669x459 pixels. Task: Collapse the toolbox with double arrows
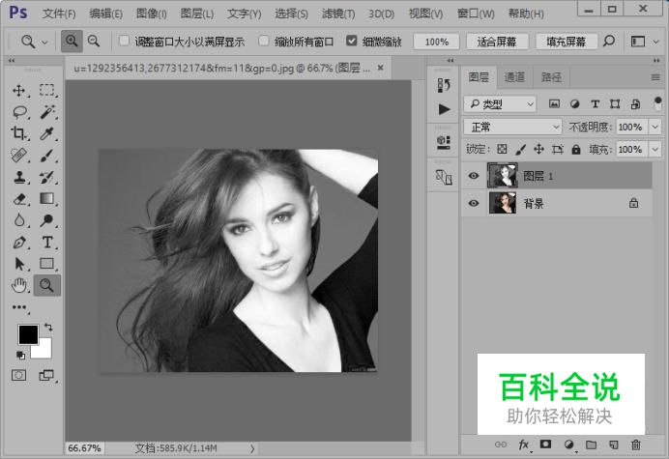click(x=12, y=61)
